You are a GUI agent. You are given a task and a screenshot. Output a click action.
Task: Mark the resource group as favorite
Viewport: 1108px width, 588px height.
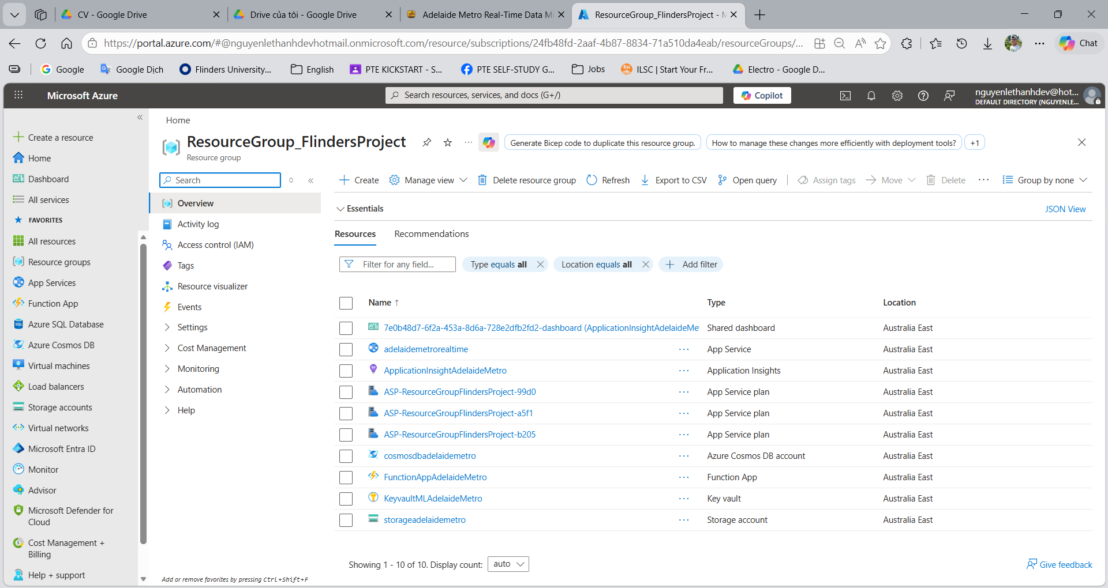[x=448, y=142]
